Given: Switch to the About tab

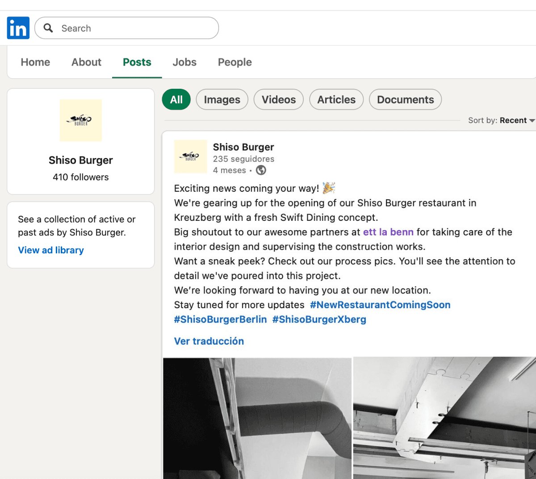Looking at the screenshot, I should [x=86, y=62].
